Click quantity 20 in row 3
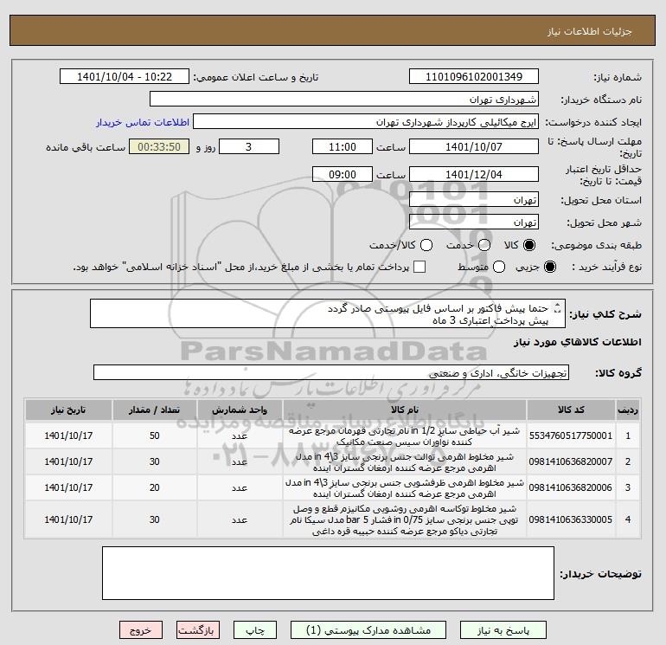 coord(154,487)
